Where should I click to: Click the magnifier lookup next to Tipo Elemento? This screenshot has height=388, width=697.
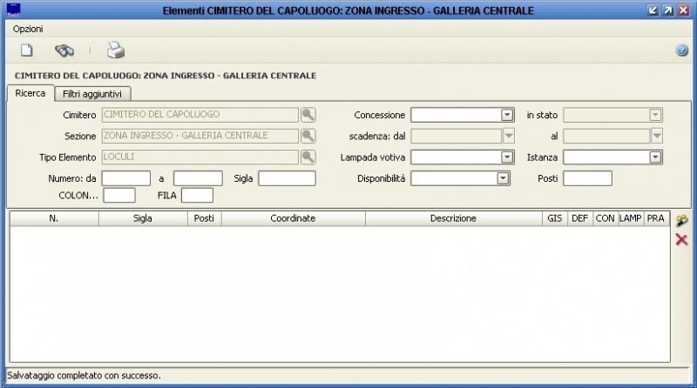tap(308, 157)
